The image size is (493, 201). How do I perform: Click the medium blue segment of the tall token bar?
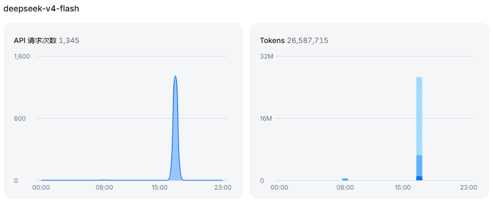pos(419,166)
